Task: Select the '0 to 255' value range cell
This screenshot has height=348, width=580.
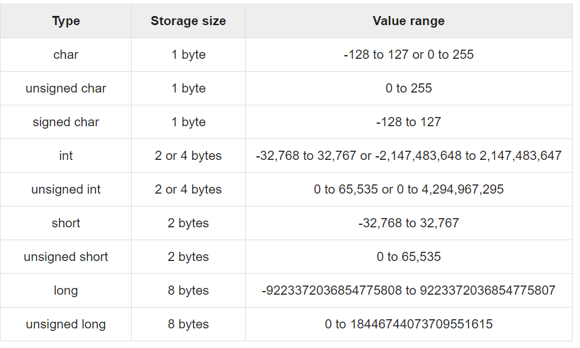Action: click(x=409, y=88)
